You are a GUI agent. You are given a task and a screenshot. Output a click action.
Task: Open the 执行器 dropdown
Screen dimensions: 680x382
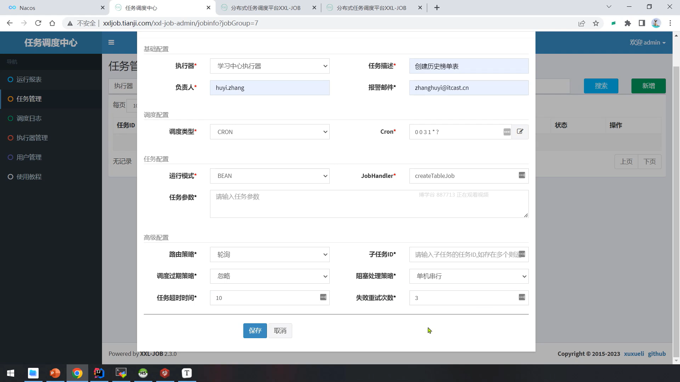tap(270, 66)
